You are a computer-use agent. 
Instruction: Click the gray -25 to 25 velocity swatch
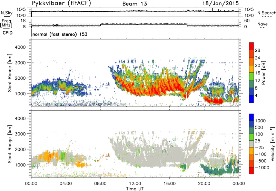(x=252, y=144)
